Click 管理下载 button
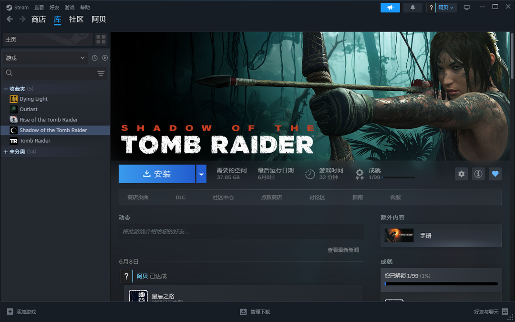Image resolution: width=515 pixels, height=322 pixels. coord(255,312)
